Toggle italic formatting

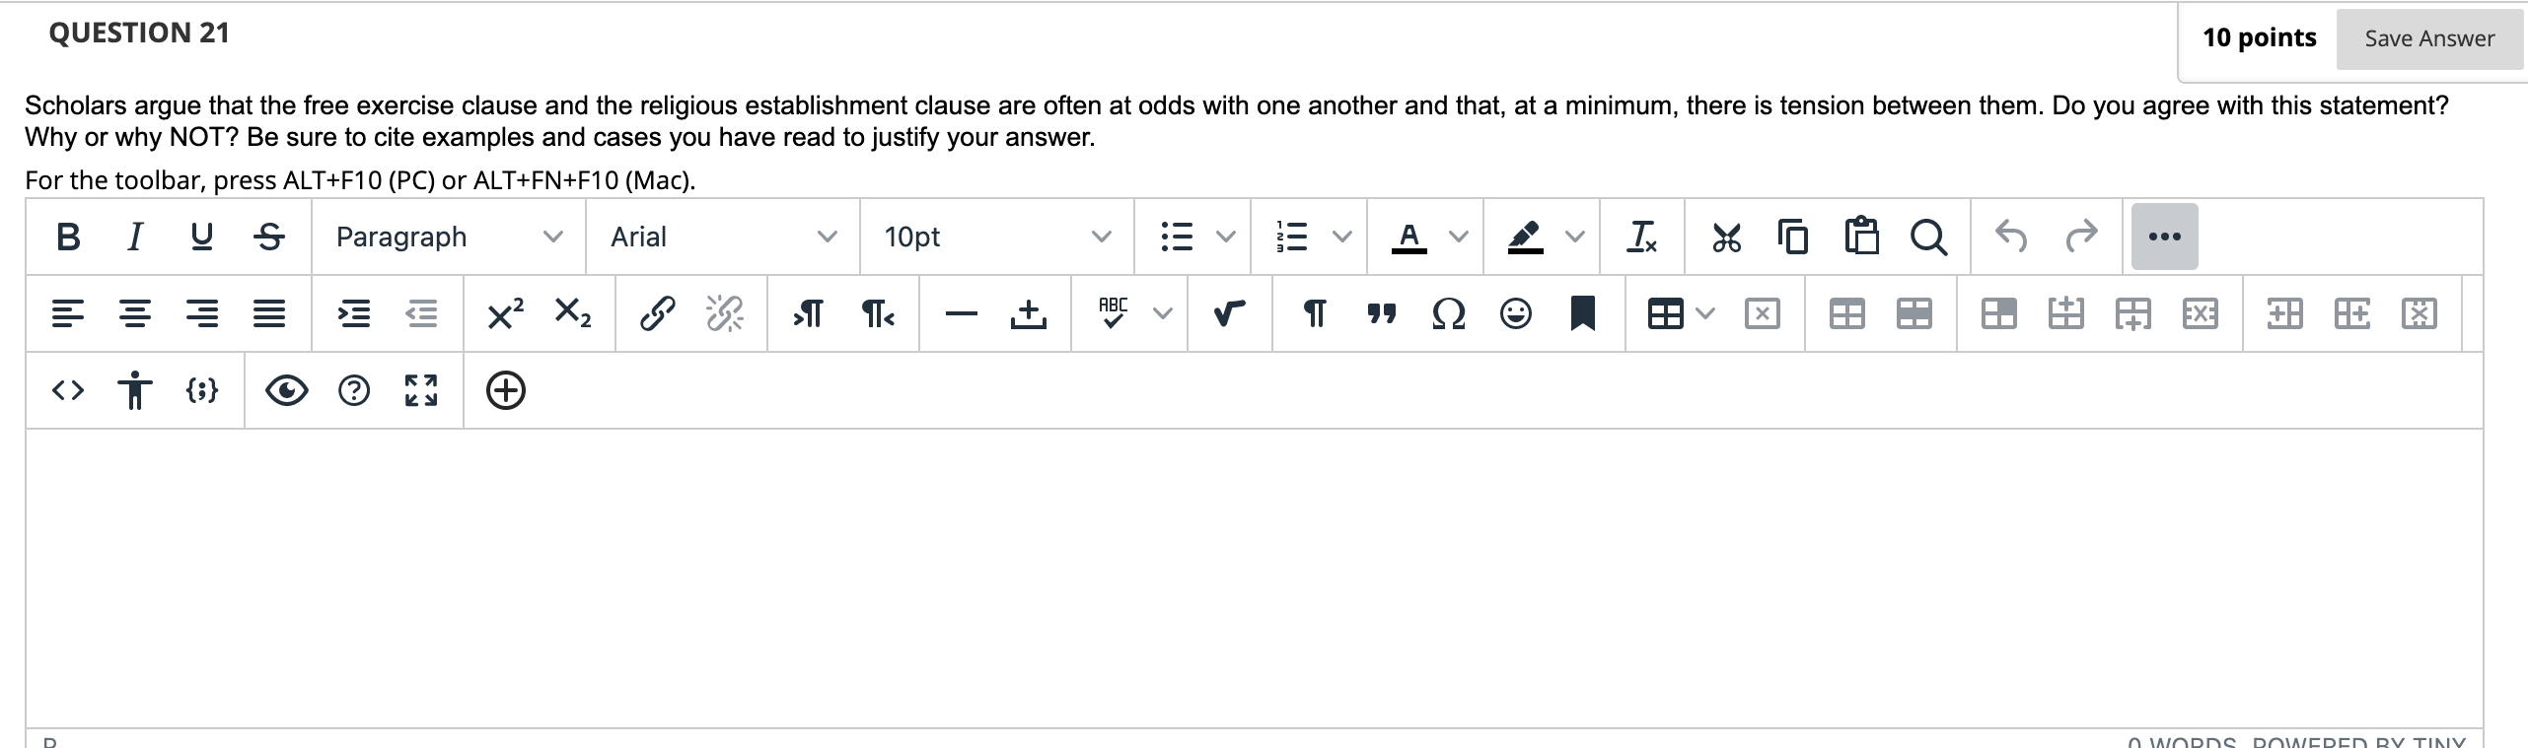point(135,237)
